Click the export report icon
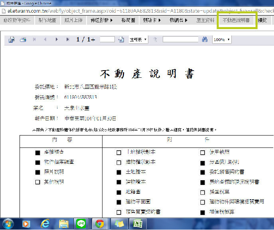 12,39
